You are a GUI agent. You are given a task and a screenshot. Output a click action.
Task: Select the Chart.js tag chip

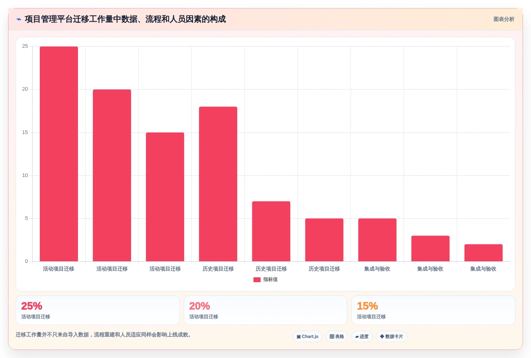tap(308, 337)
